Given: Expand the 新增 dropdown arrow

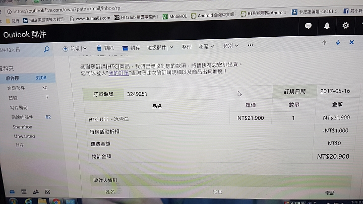Looking at the screenshot, I should coord(85,48).
